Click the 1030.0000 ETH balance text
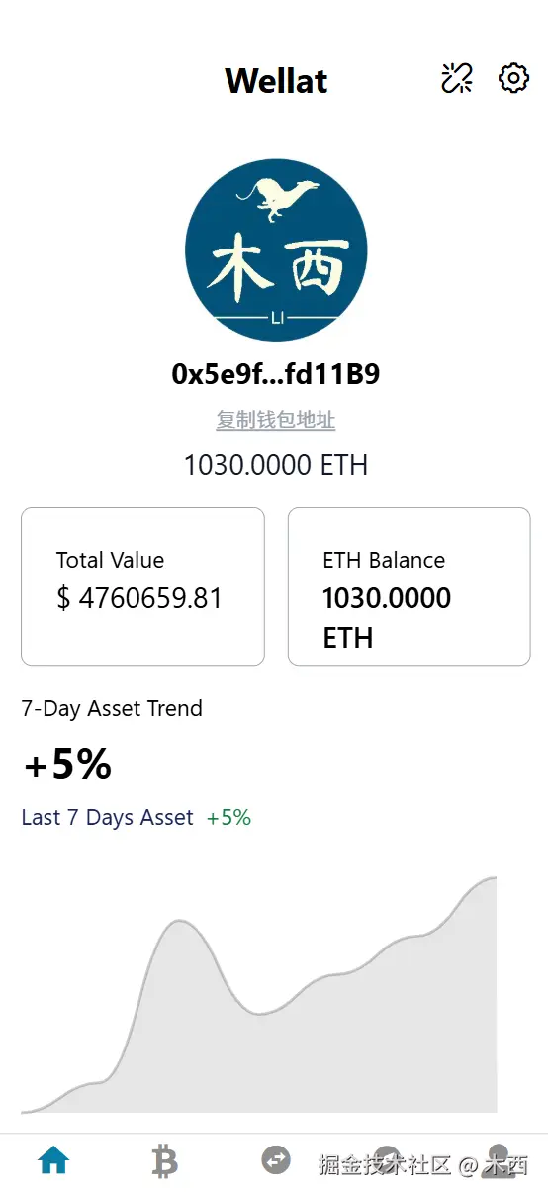Image resolution: width=548 pixels, height=1197 pixels. [x=276, y=465]
